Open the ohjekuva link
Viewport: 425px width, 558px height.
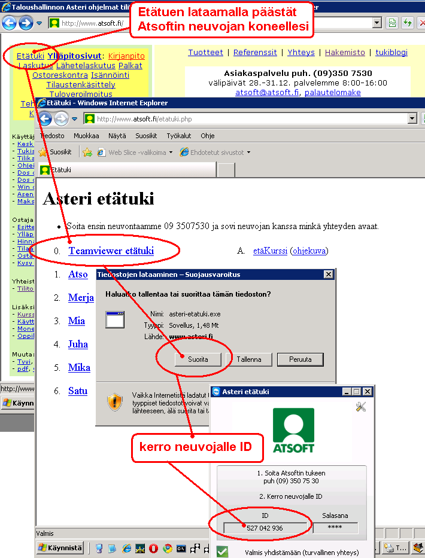point(309,251)
